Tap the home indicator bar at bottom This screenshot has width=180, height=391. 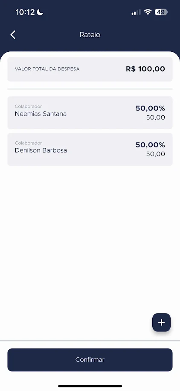click(90, 386)
